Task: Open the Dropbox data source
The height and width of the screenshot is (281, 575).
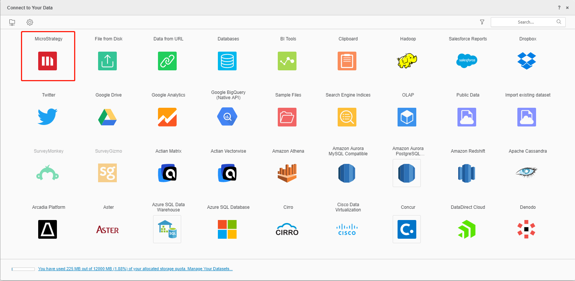Action: 527,61
